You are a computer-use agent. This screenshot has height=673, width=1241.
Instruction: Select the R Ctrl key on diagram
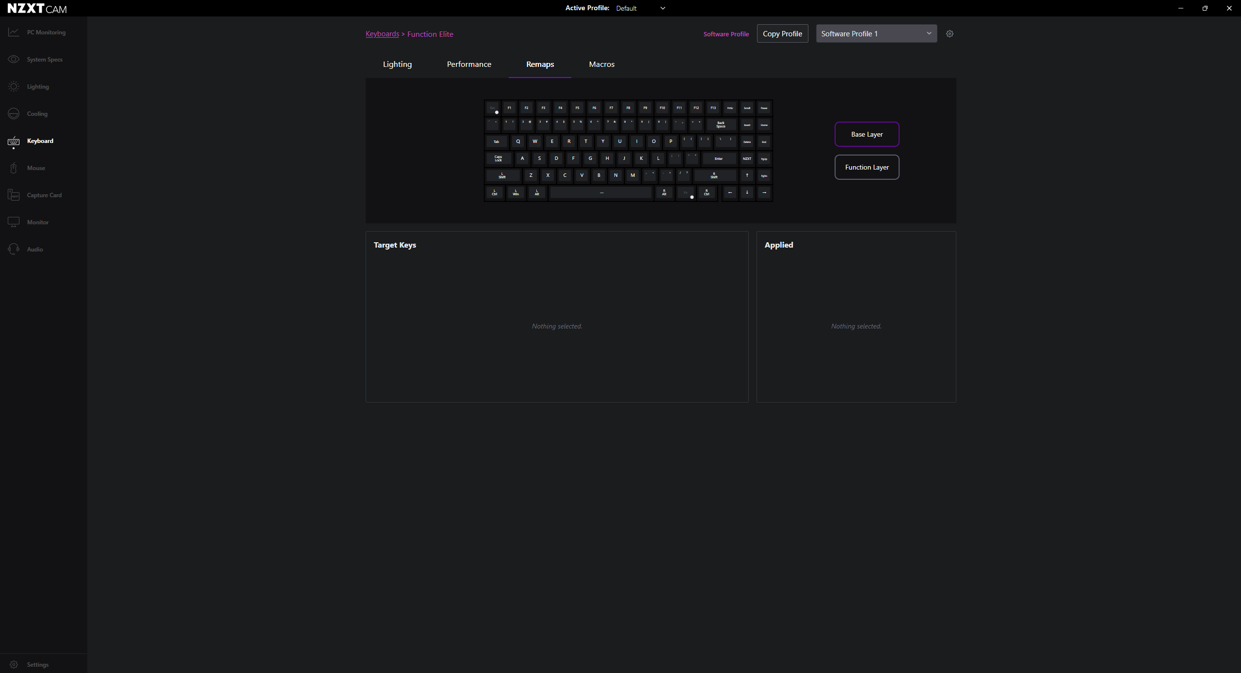[707, 192]
